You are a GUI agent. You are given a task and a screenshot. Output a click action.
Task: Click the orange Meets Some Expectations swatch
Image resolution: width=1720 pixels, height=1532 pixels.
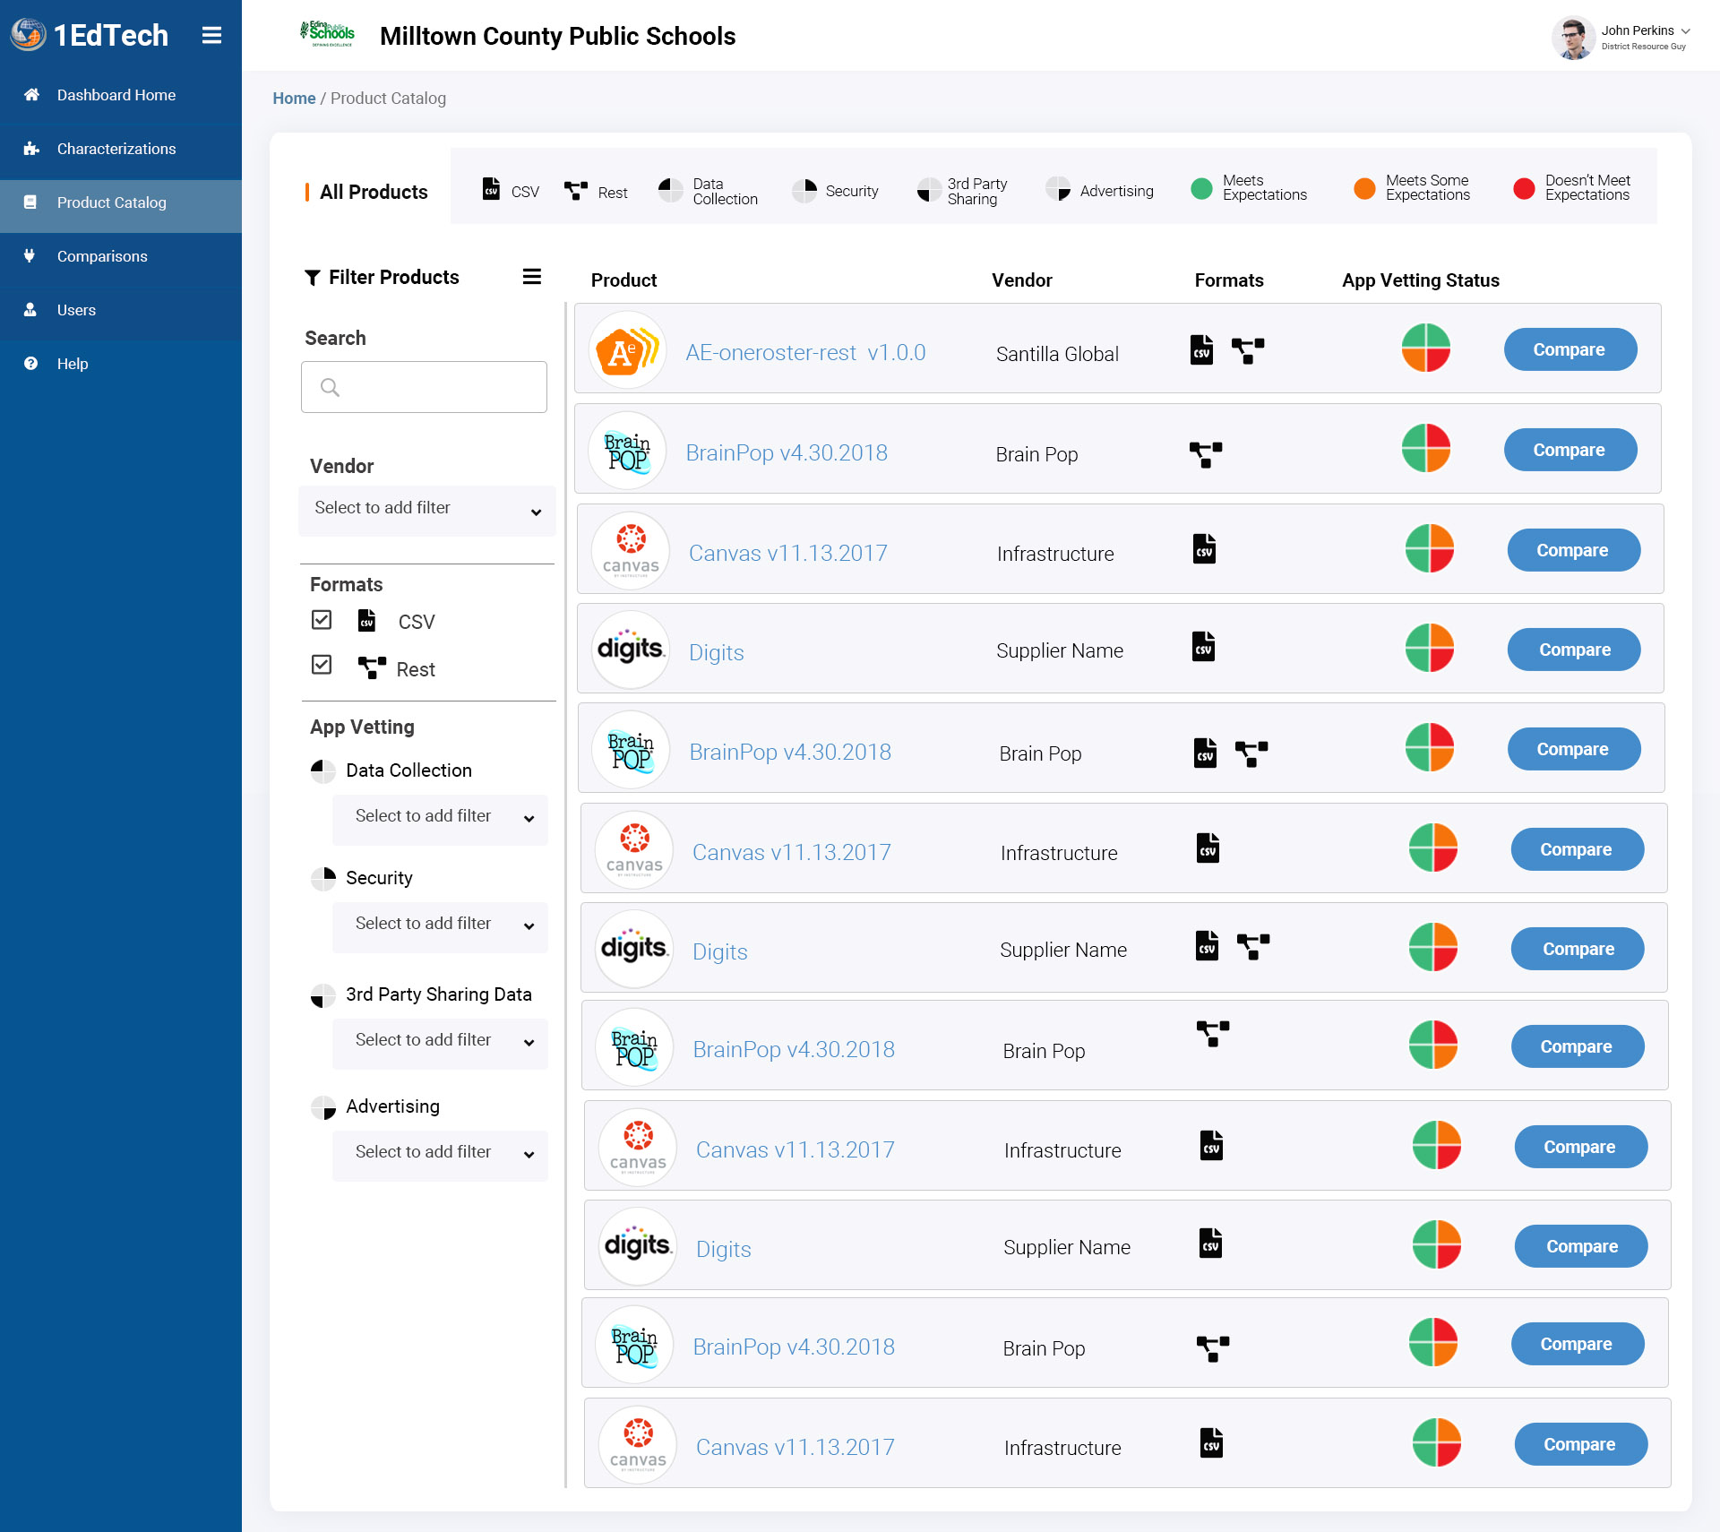(1363, 188)
